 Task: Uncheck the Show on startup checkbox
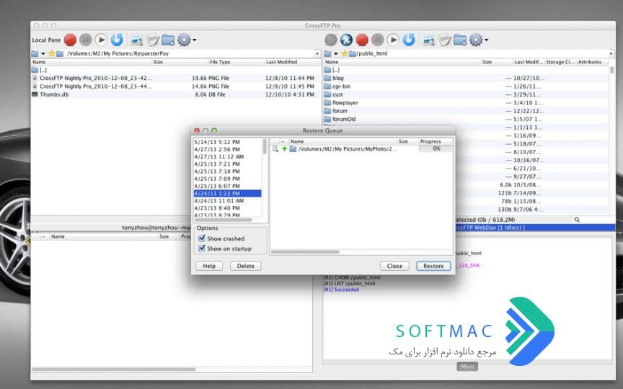coord(202,249)
